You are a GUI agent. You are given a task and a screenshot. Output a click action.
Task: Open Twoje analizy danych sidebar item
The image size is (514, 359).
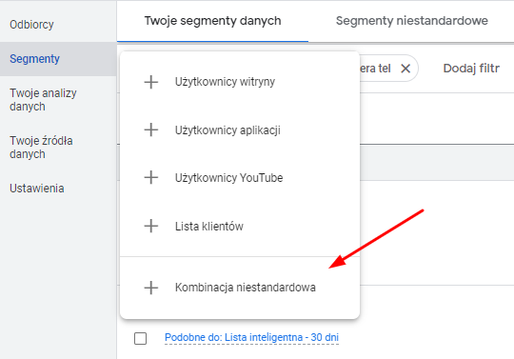point(58,100)
